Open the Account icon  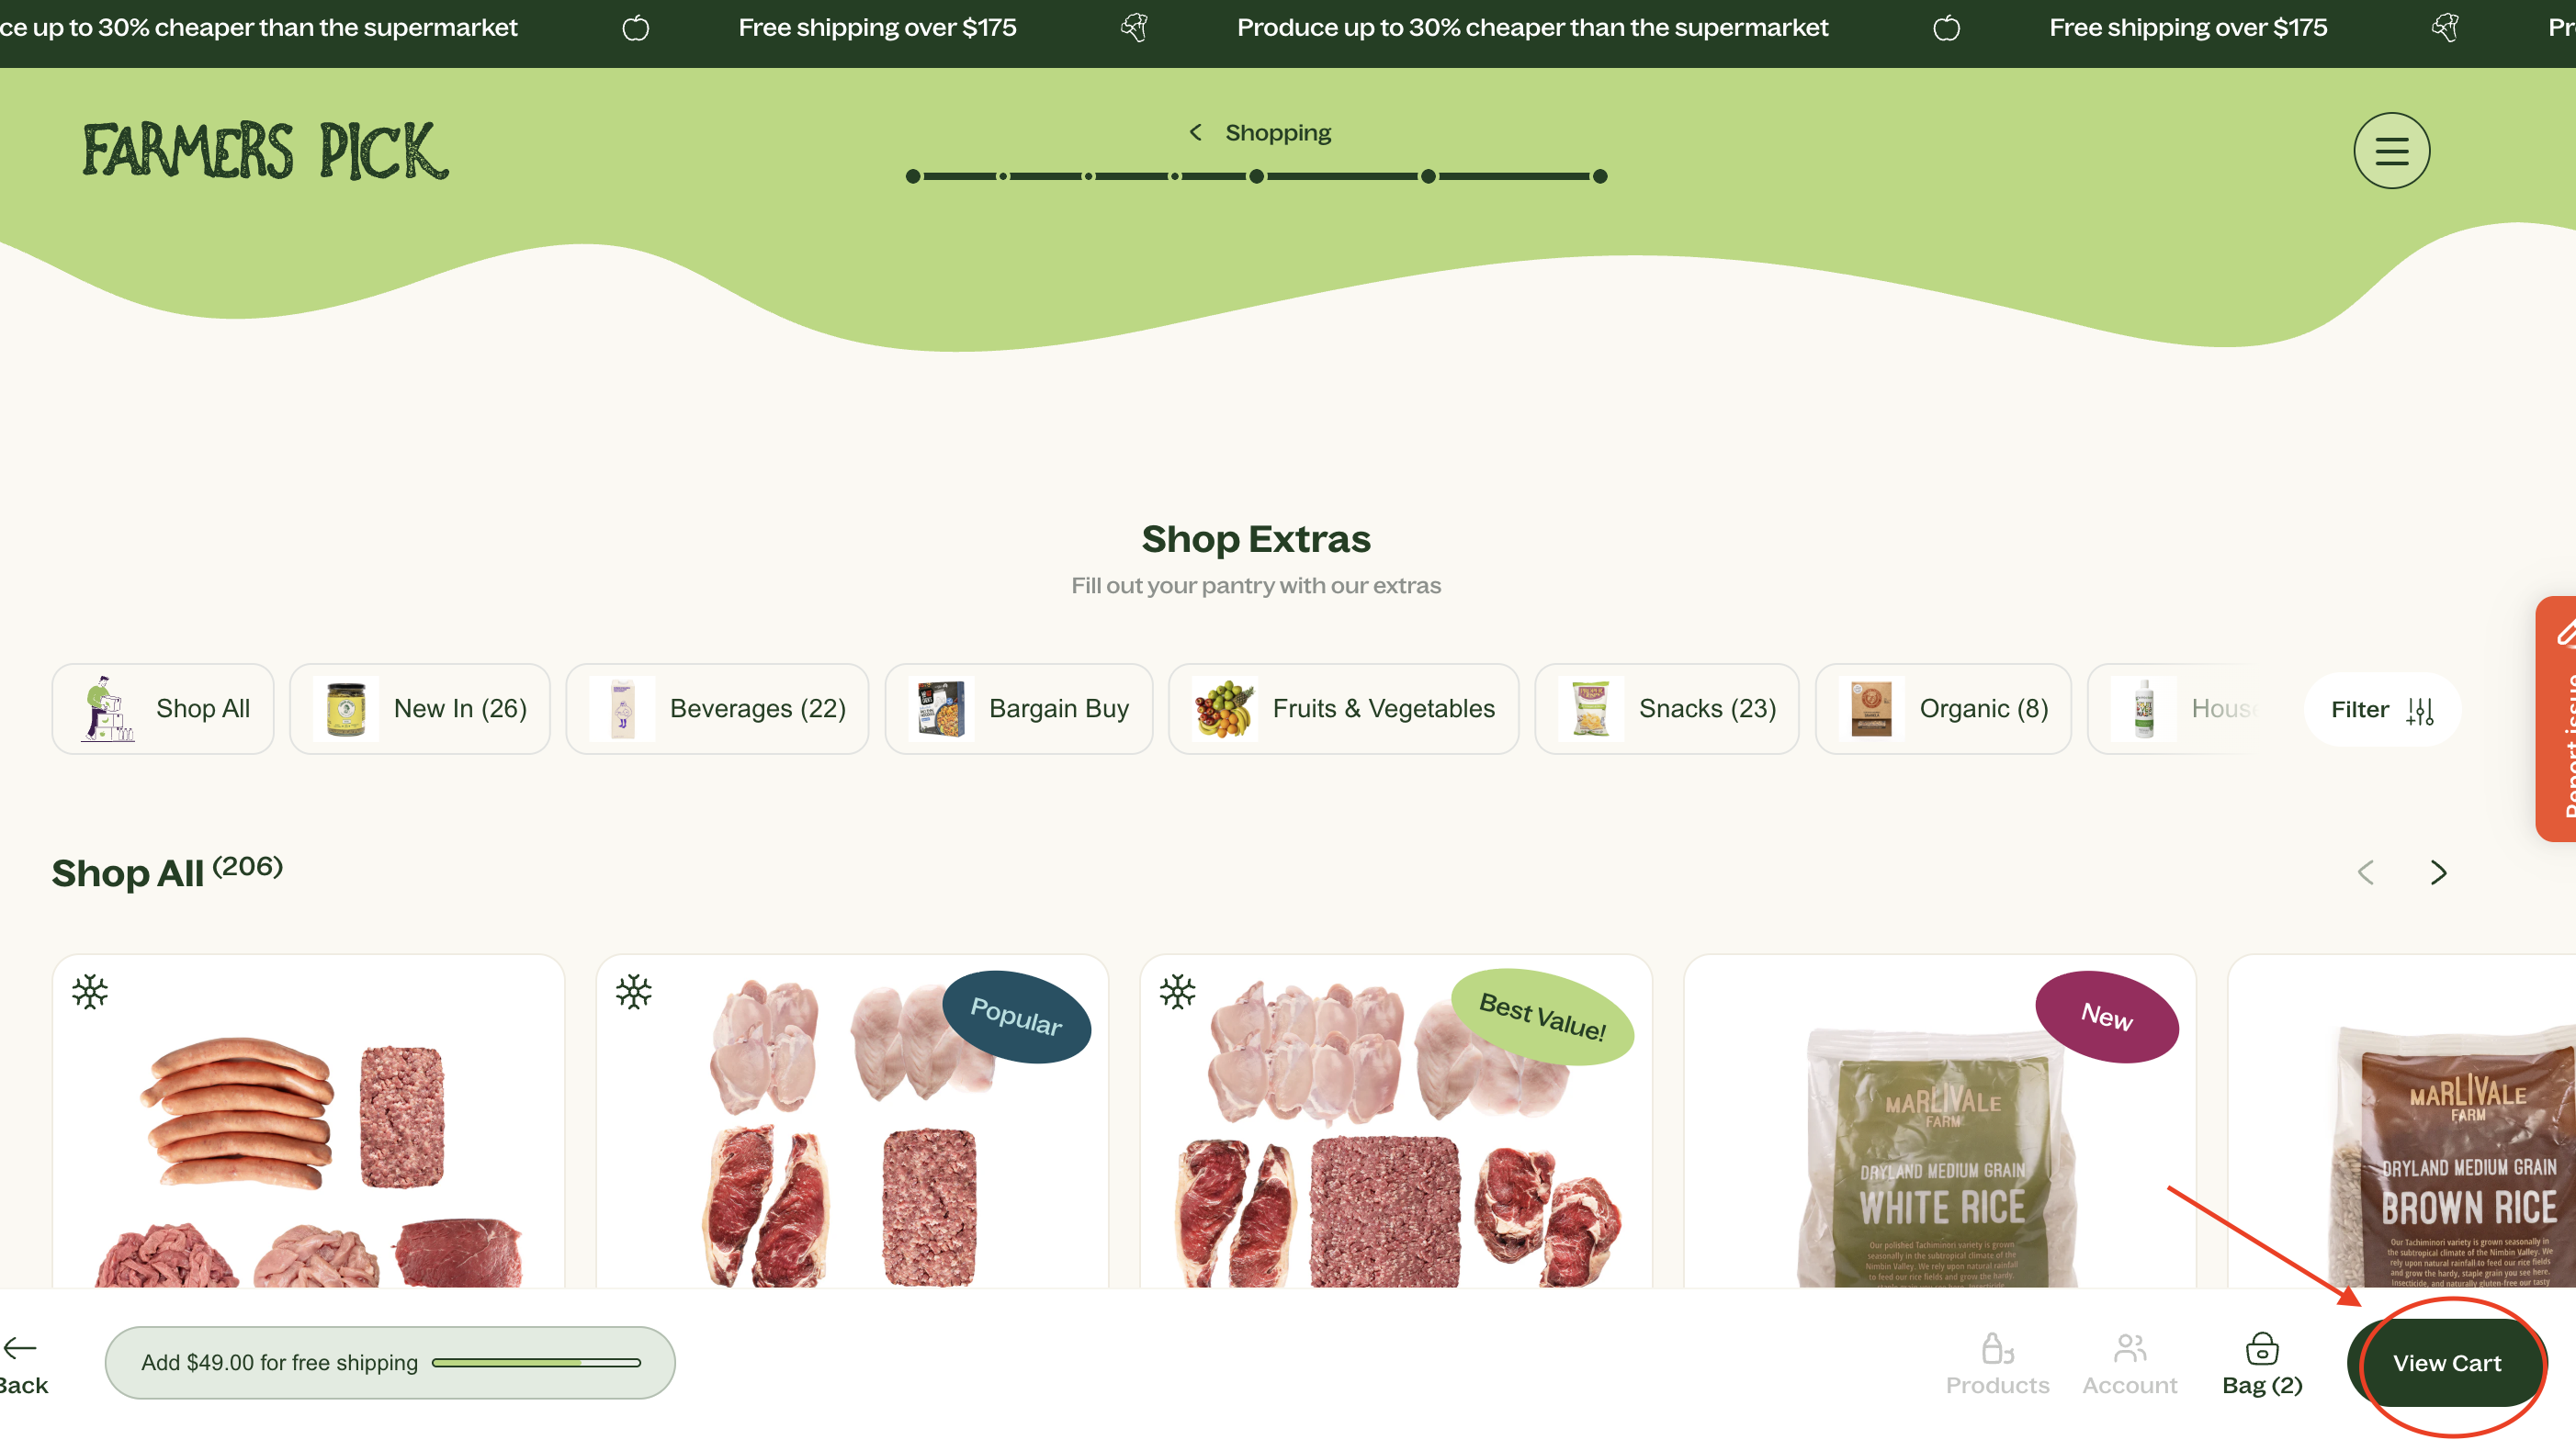[2130, 1348]
